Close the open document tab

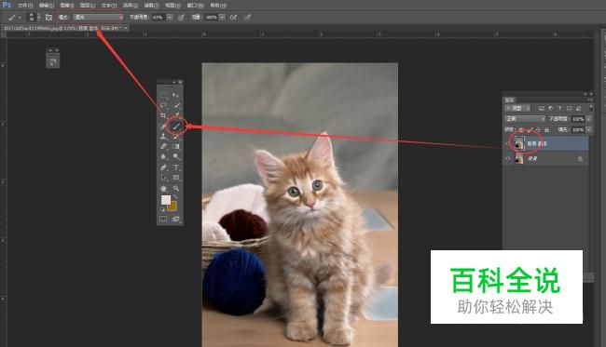coord(126,28)
